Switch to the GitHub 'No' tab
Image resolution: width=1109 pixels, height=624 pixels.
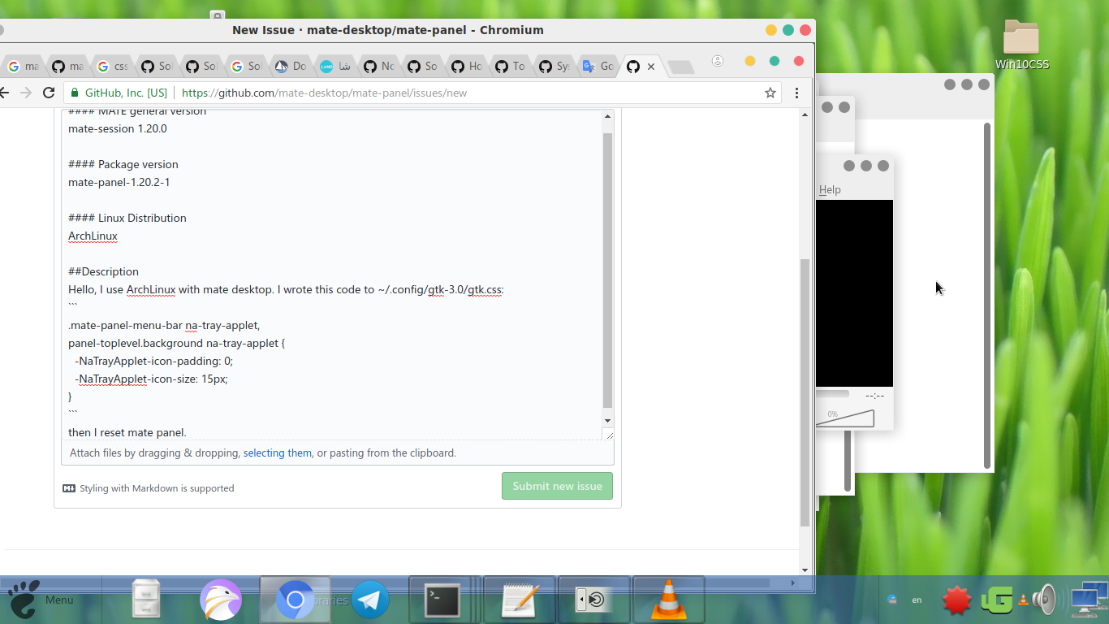pos(379,67)
